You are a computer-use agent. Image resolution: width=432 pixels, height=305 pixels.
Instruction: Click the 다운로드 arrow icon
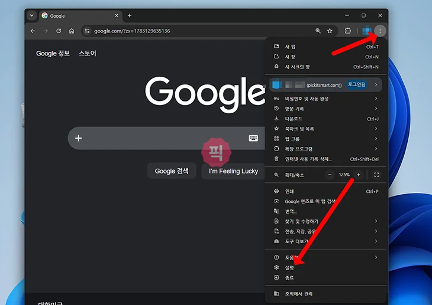point(276,119)
